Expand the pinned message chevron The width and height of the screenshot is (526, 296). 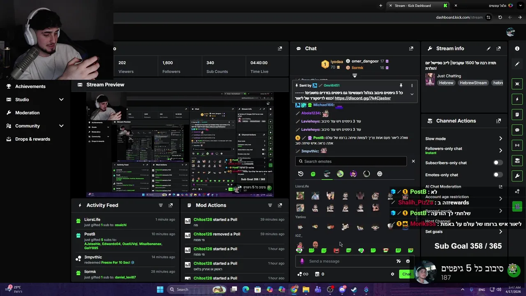tap(412, 94)
